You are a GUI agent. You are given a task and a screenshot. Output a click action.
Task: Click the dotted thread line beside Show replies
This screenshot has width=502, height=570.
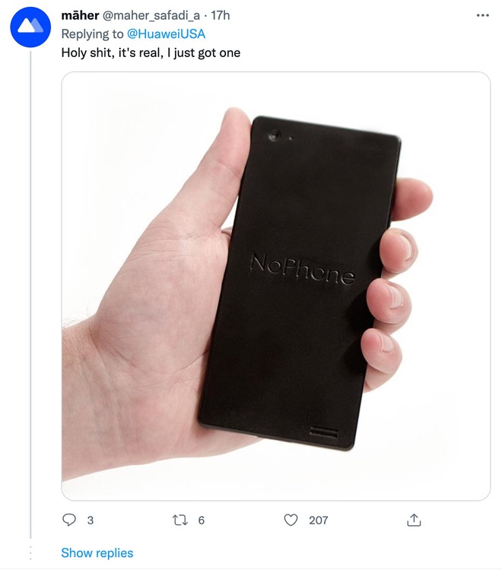(30, 552)
